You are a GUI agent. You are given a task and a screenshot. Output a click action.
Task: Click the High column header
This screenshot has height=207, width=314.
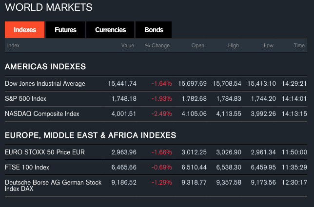pos(233,46)
